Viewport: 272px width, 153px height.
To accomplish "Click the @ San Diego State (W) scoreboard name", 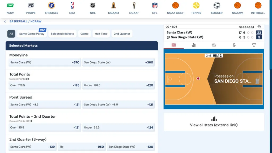I will [x=185, y=37].
